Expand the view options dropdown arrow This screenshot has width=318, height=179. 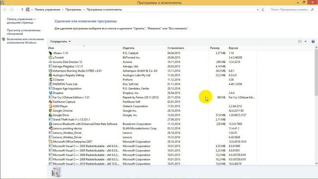tap(306, 41)
